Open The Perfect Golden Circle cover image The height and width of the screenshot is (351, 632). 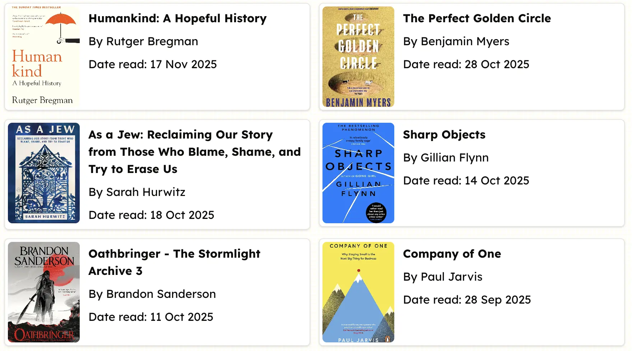coord(358,57)
